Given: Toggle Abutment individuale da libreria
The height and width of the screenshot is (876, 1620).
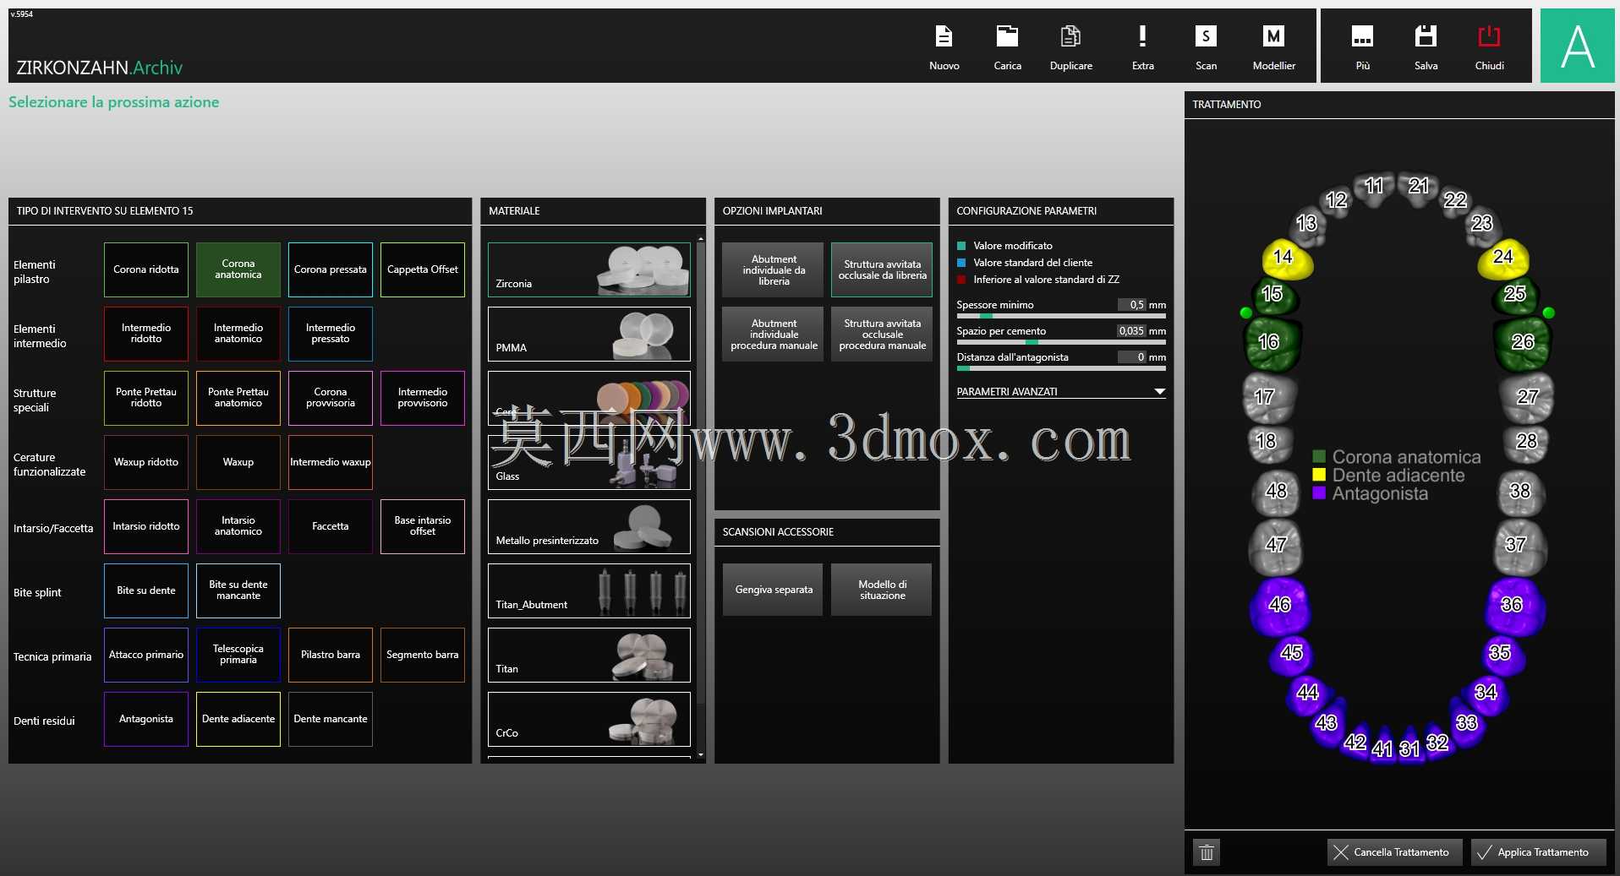Looking at the screenshot, I should tap(773, 269).
